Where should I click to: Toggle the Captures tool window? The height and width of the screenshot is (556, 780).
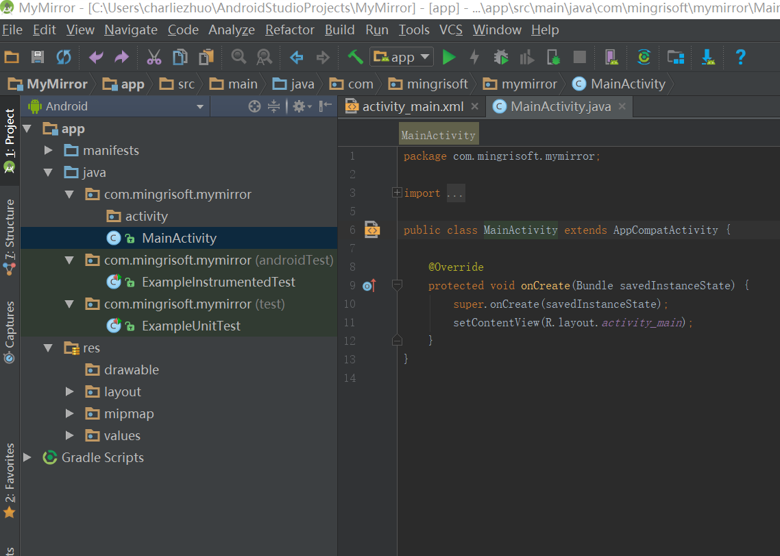[10, 332]
